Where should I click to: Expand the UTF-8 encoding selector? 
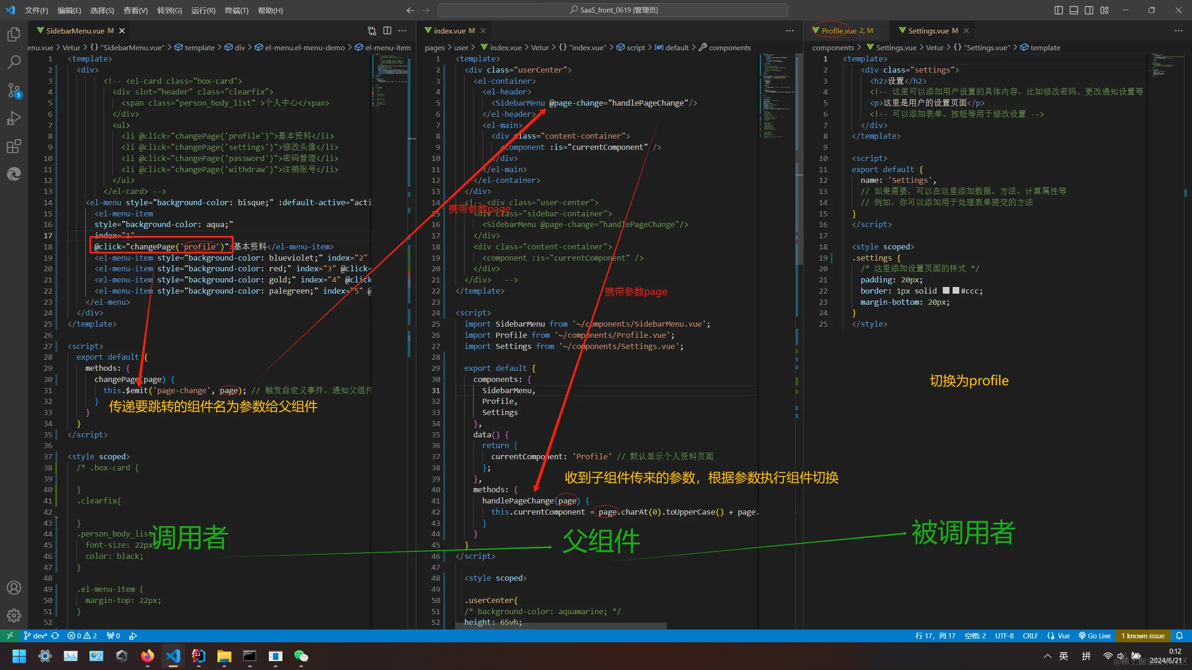(x=1004, y=636)
